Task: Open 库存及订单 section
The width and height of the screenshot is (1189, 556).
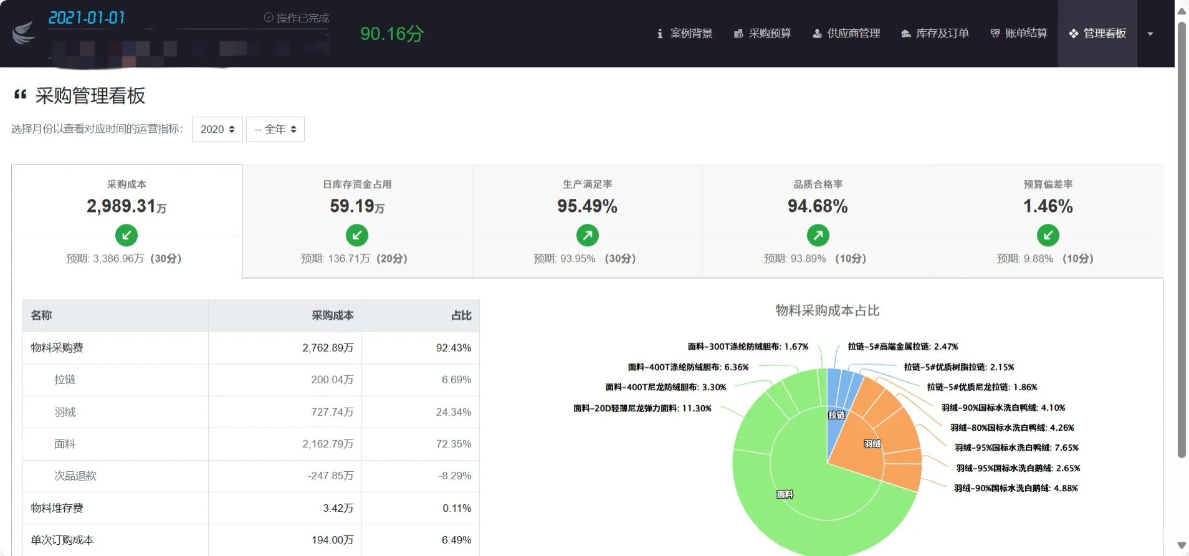Action: 935,34
